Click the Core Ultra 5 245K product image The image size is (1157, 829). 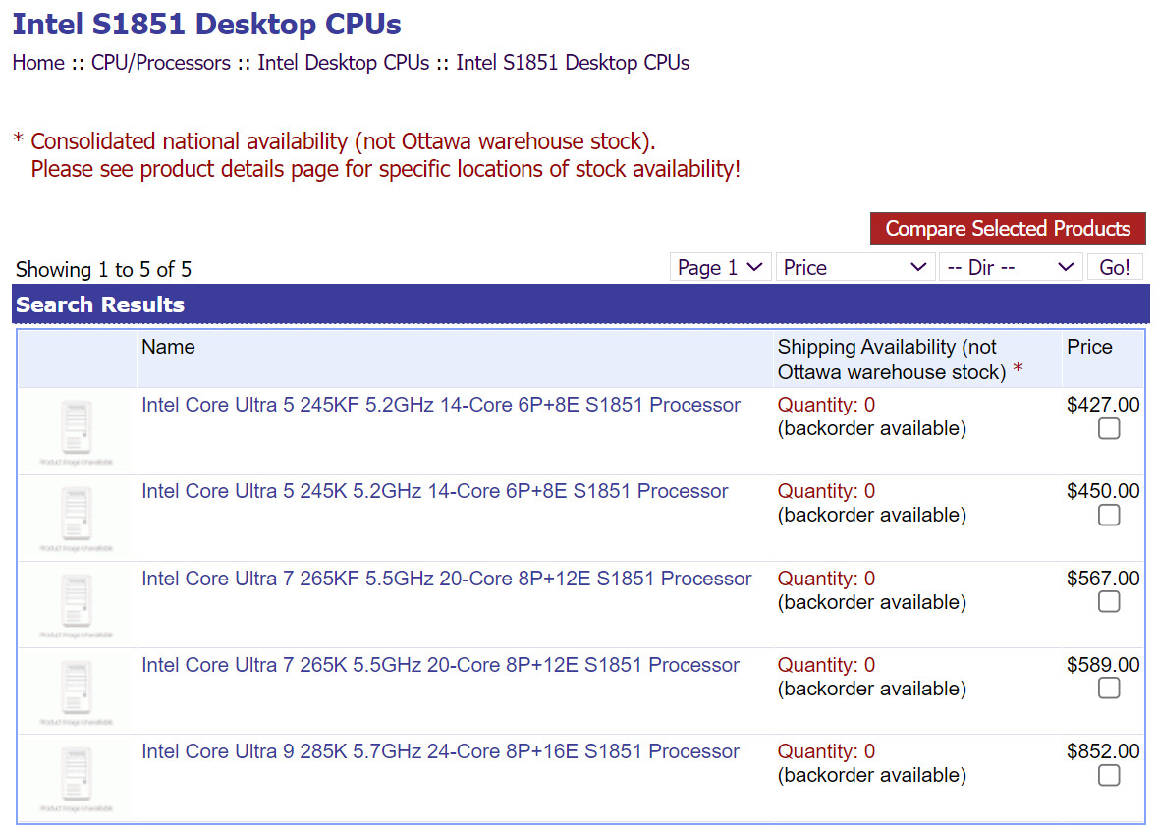(77, 518)
